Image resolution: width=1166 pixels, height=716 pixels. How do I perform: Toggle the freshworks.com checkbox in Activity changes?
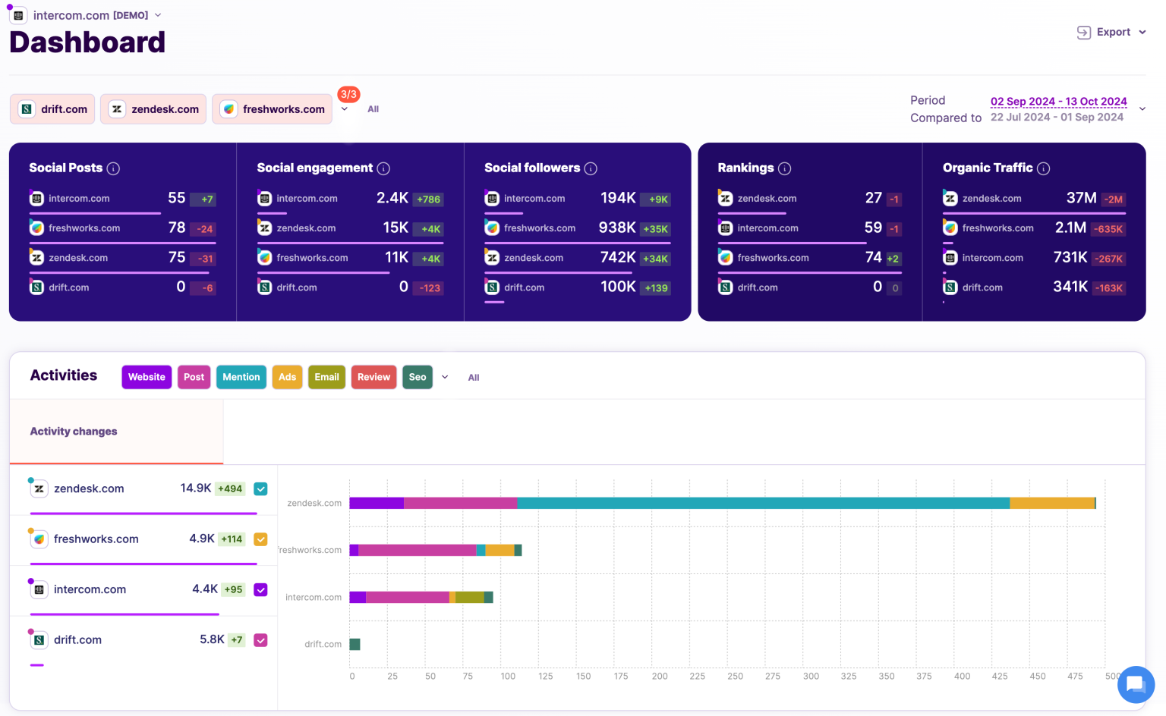[260, 539]
